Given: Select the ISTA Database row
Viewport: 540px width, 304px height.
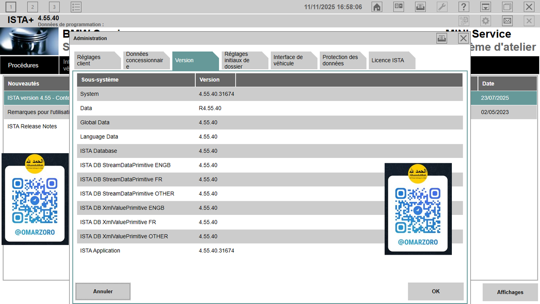Looking at the screenshot, I should pos(270,151).
